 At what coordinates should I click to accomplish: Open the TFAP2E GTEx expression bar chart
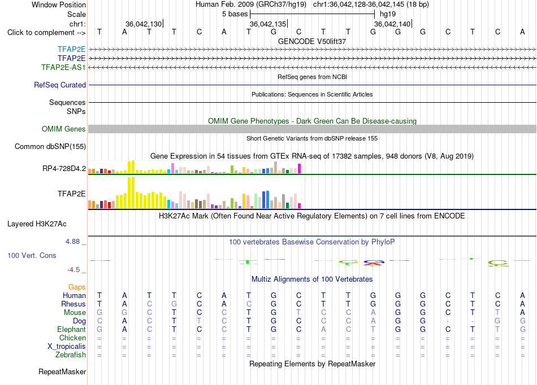[x=194, y=193]
